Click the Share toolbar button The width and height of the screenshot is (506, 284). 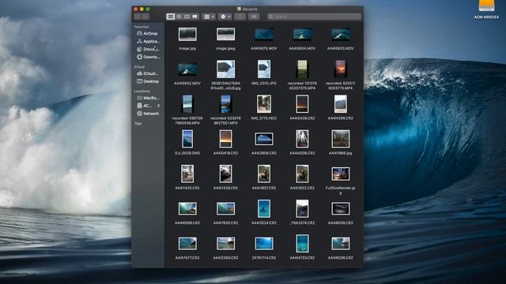pos(240,17)
